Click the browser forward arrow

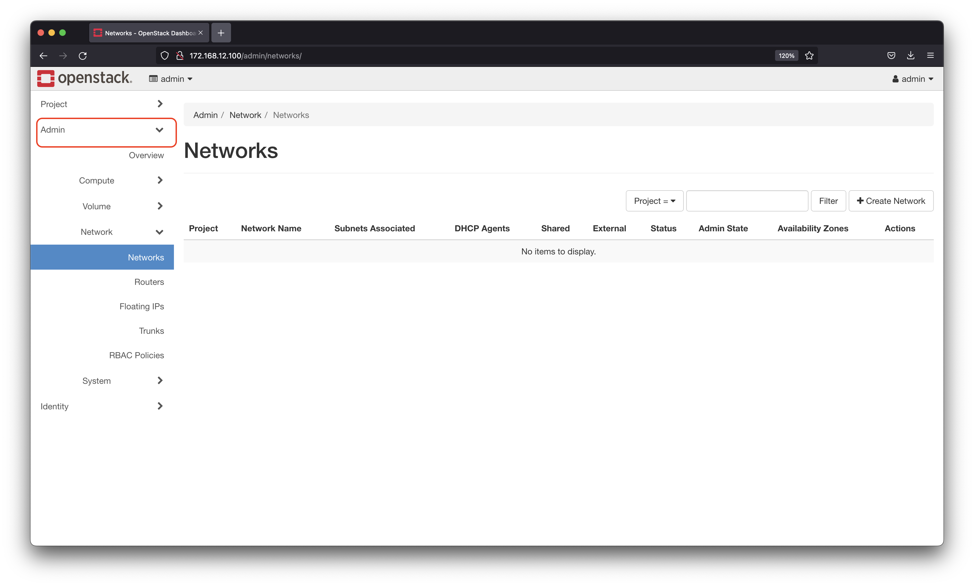pyautogui.click(x=63, y=56)
